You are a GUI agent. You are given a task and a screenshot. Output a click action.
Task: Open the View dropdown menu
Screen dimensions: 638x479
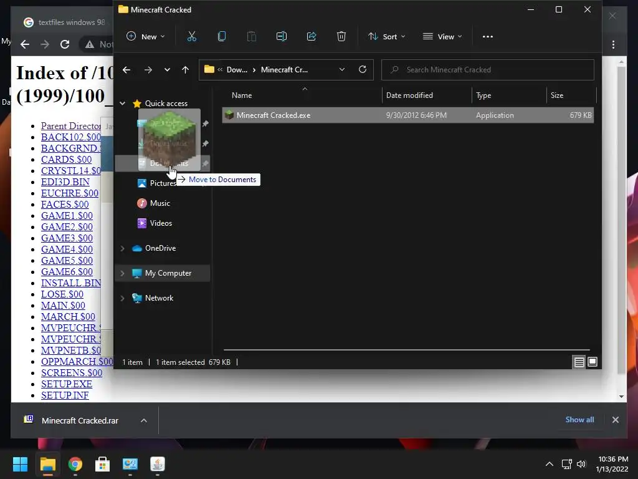(x=442, y=37)
